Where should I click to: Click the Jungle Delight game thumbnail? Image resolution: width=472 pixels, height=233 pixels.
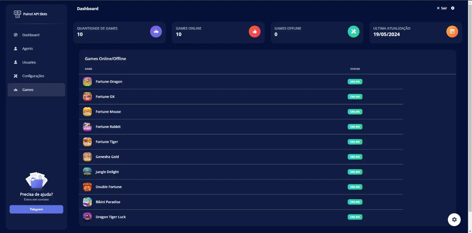pos(87,172)
